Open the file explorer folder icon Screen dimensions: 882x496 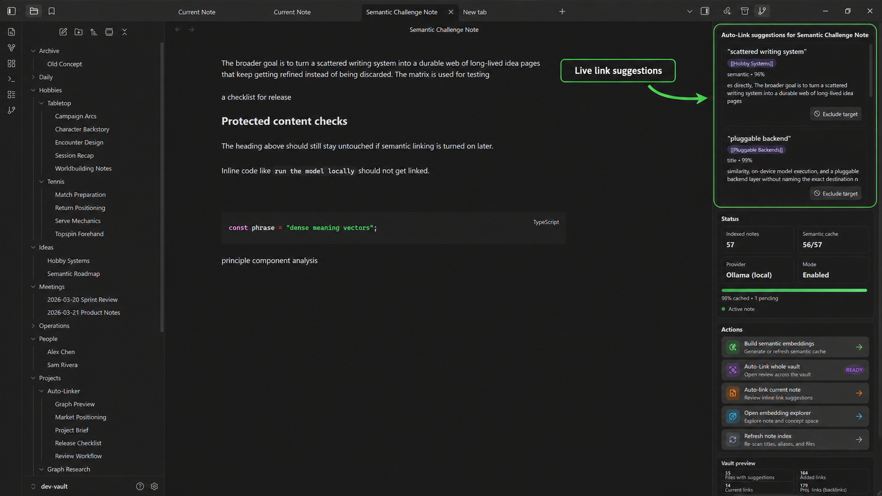point(34,11)
